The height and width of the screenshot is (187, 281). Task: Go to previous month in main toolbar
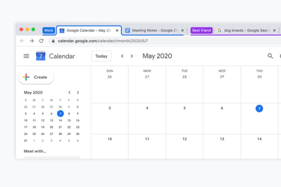click(122, 56)
